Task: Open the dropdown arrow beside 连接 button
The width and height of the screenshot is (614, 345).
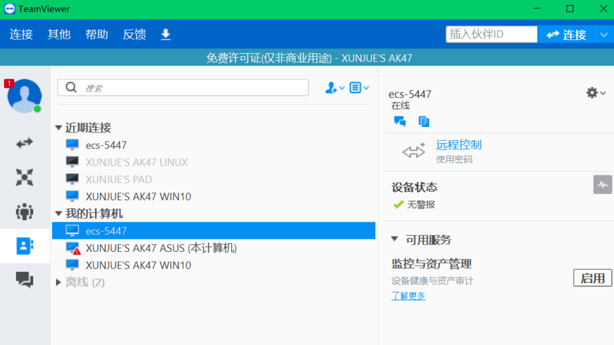Action: 604,34
